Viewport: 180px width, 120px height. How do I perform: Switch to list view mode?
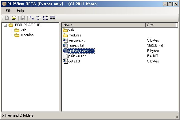pyautogui.click(x=45, y=18)
